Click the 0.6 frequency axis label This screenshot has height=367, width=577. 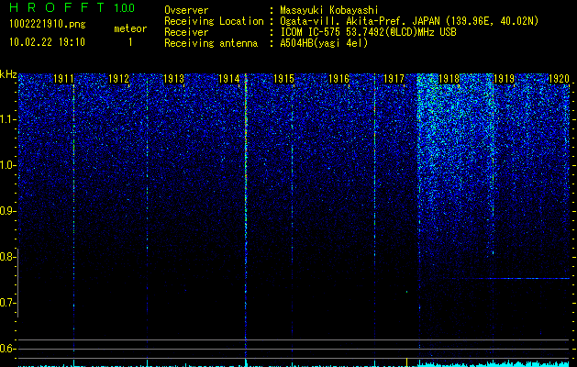pos(7,349)
